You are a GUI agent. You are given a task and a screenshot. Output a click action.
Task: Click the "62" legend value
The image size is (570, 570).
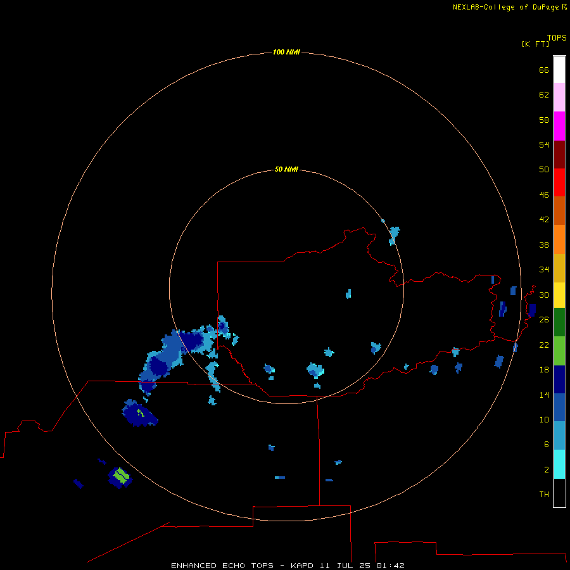(544, 95)
